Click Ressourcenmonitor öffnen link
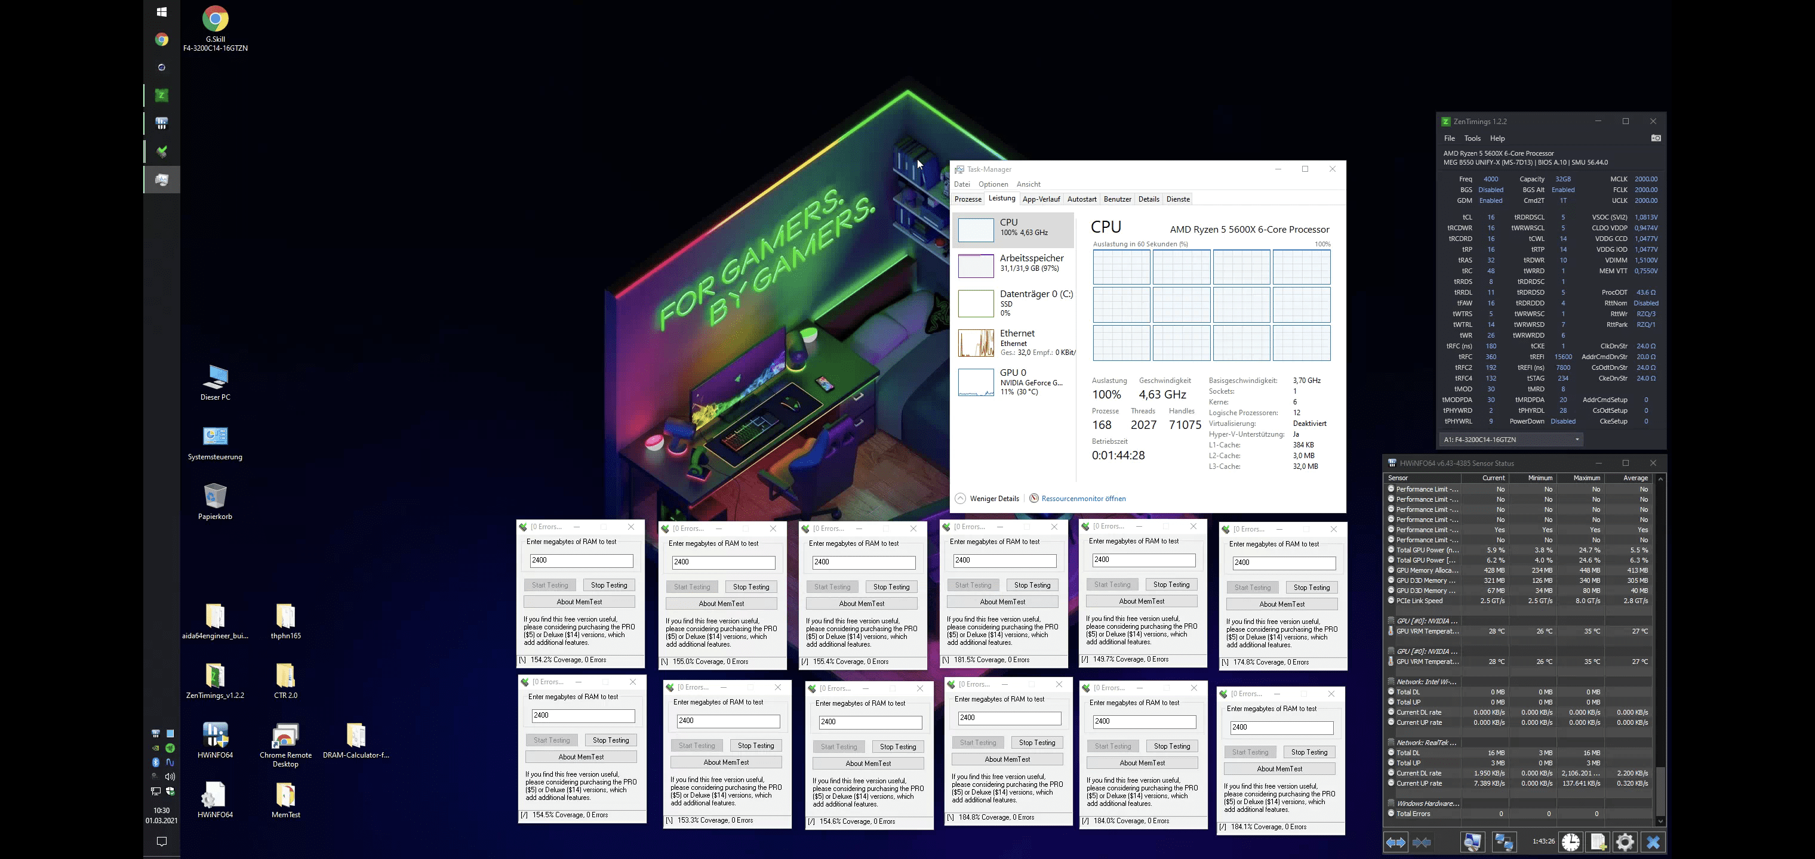Viewport: 1815px width, 859px height. coord(1083,499)
